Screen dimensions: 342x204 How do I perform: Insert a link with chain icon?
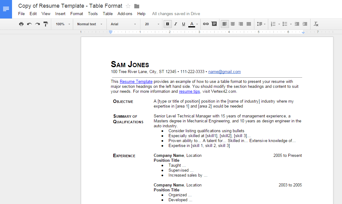[206, 24]
